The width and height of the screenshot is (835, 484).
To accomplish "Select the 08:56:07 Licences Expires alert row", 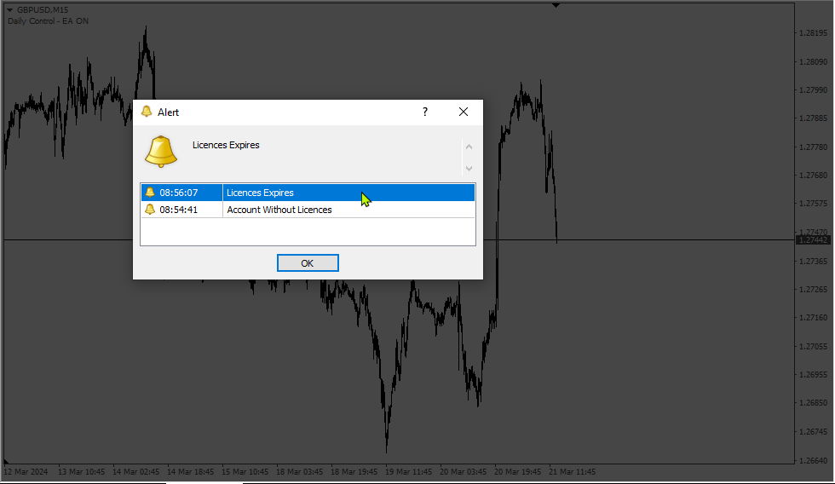I will [308, 193].
